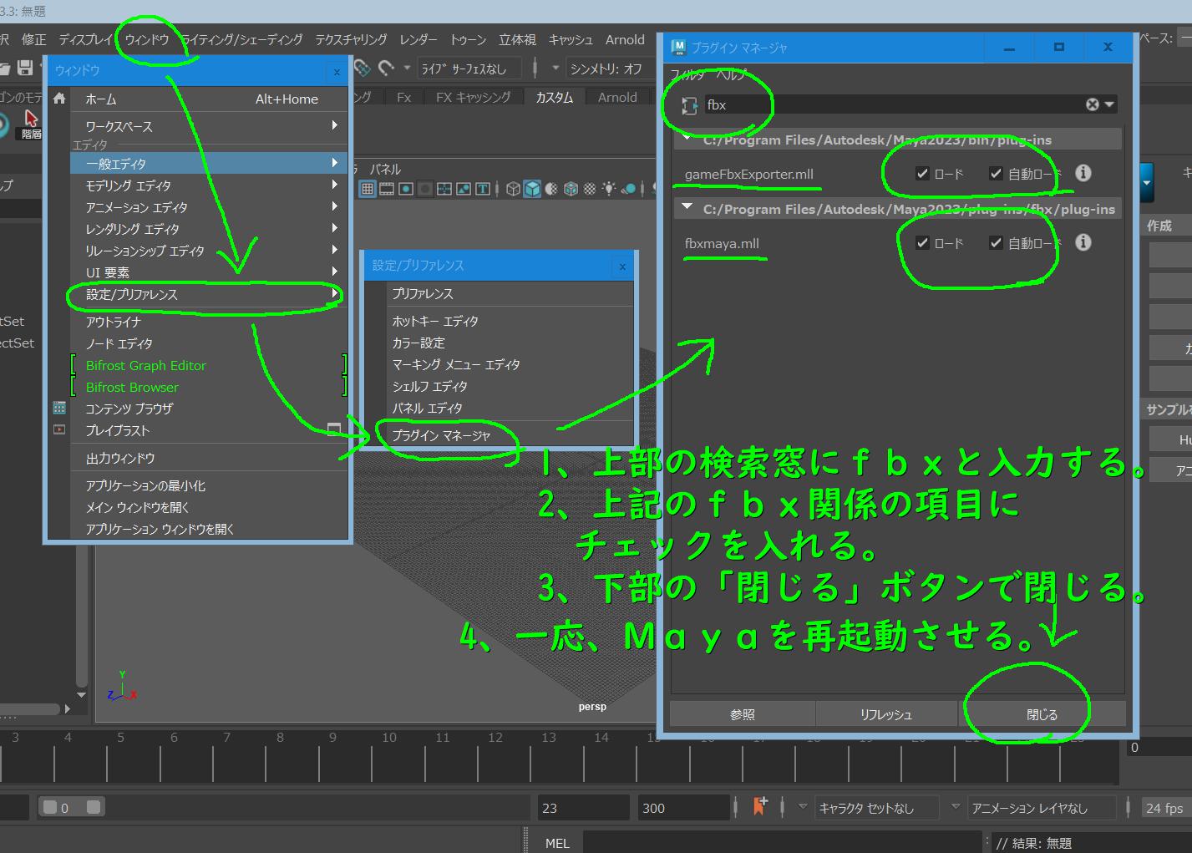This screenshot has height=853, width=1192.
Task: Click the MEL command input line
Action: pos(782,843)
